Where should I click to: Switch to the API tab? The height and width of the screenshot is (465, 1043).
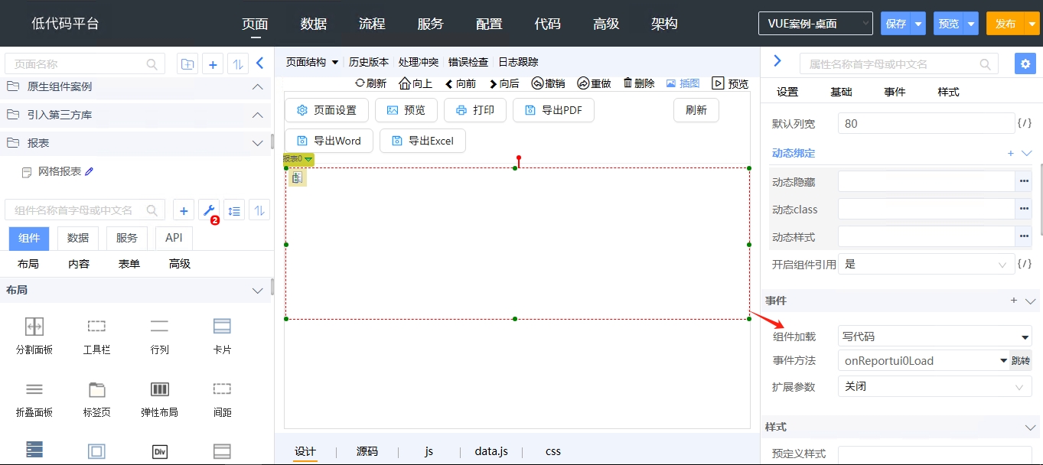point(174,238)
